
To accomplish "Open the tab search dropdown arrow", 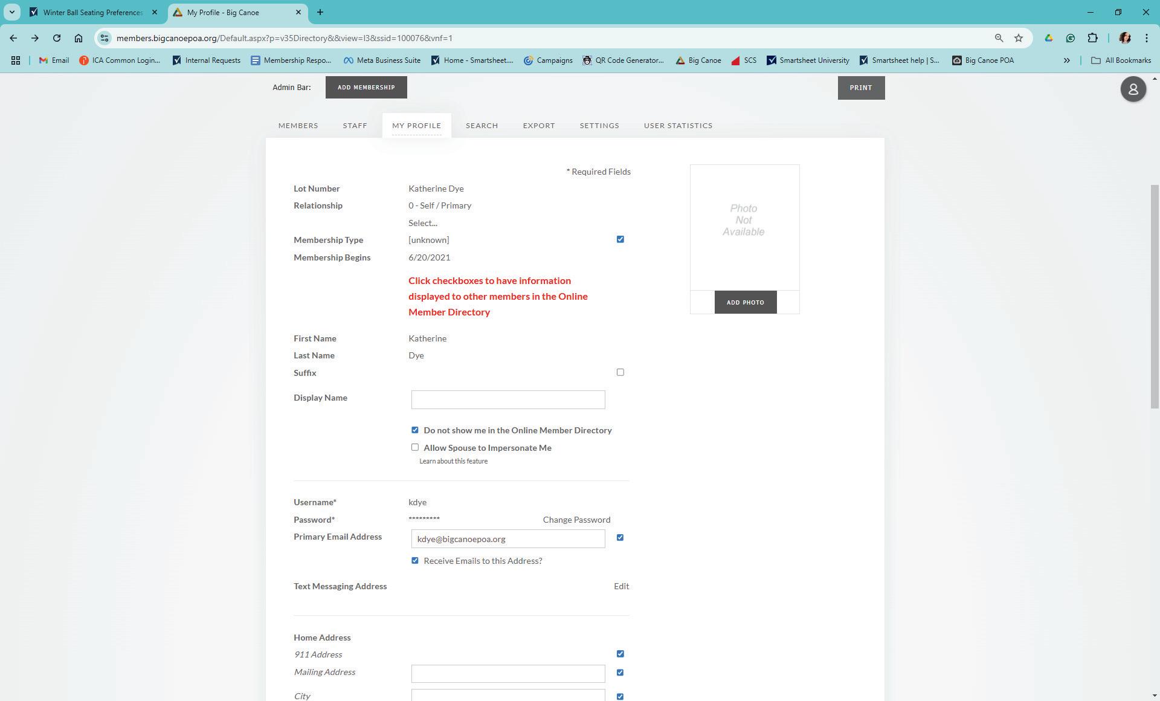I will [x=11, y=12].
